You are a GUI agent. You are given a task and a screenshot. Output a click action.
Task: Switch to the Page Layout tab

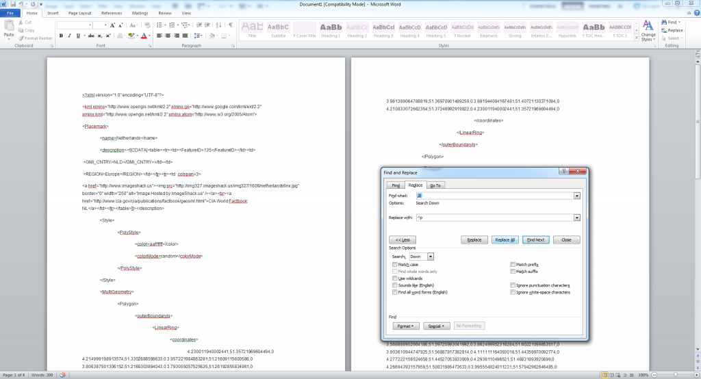[x=79, y=14]
